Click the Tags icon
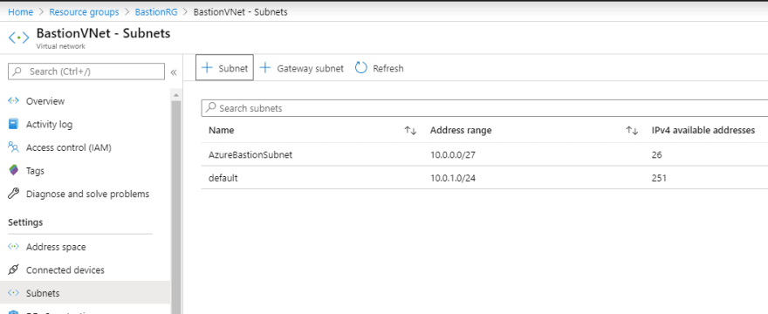The width and height of the screenshot is (768, 314). point(13,170)
